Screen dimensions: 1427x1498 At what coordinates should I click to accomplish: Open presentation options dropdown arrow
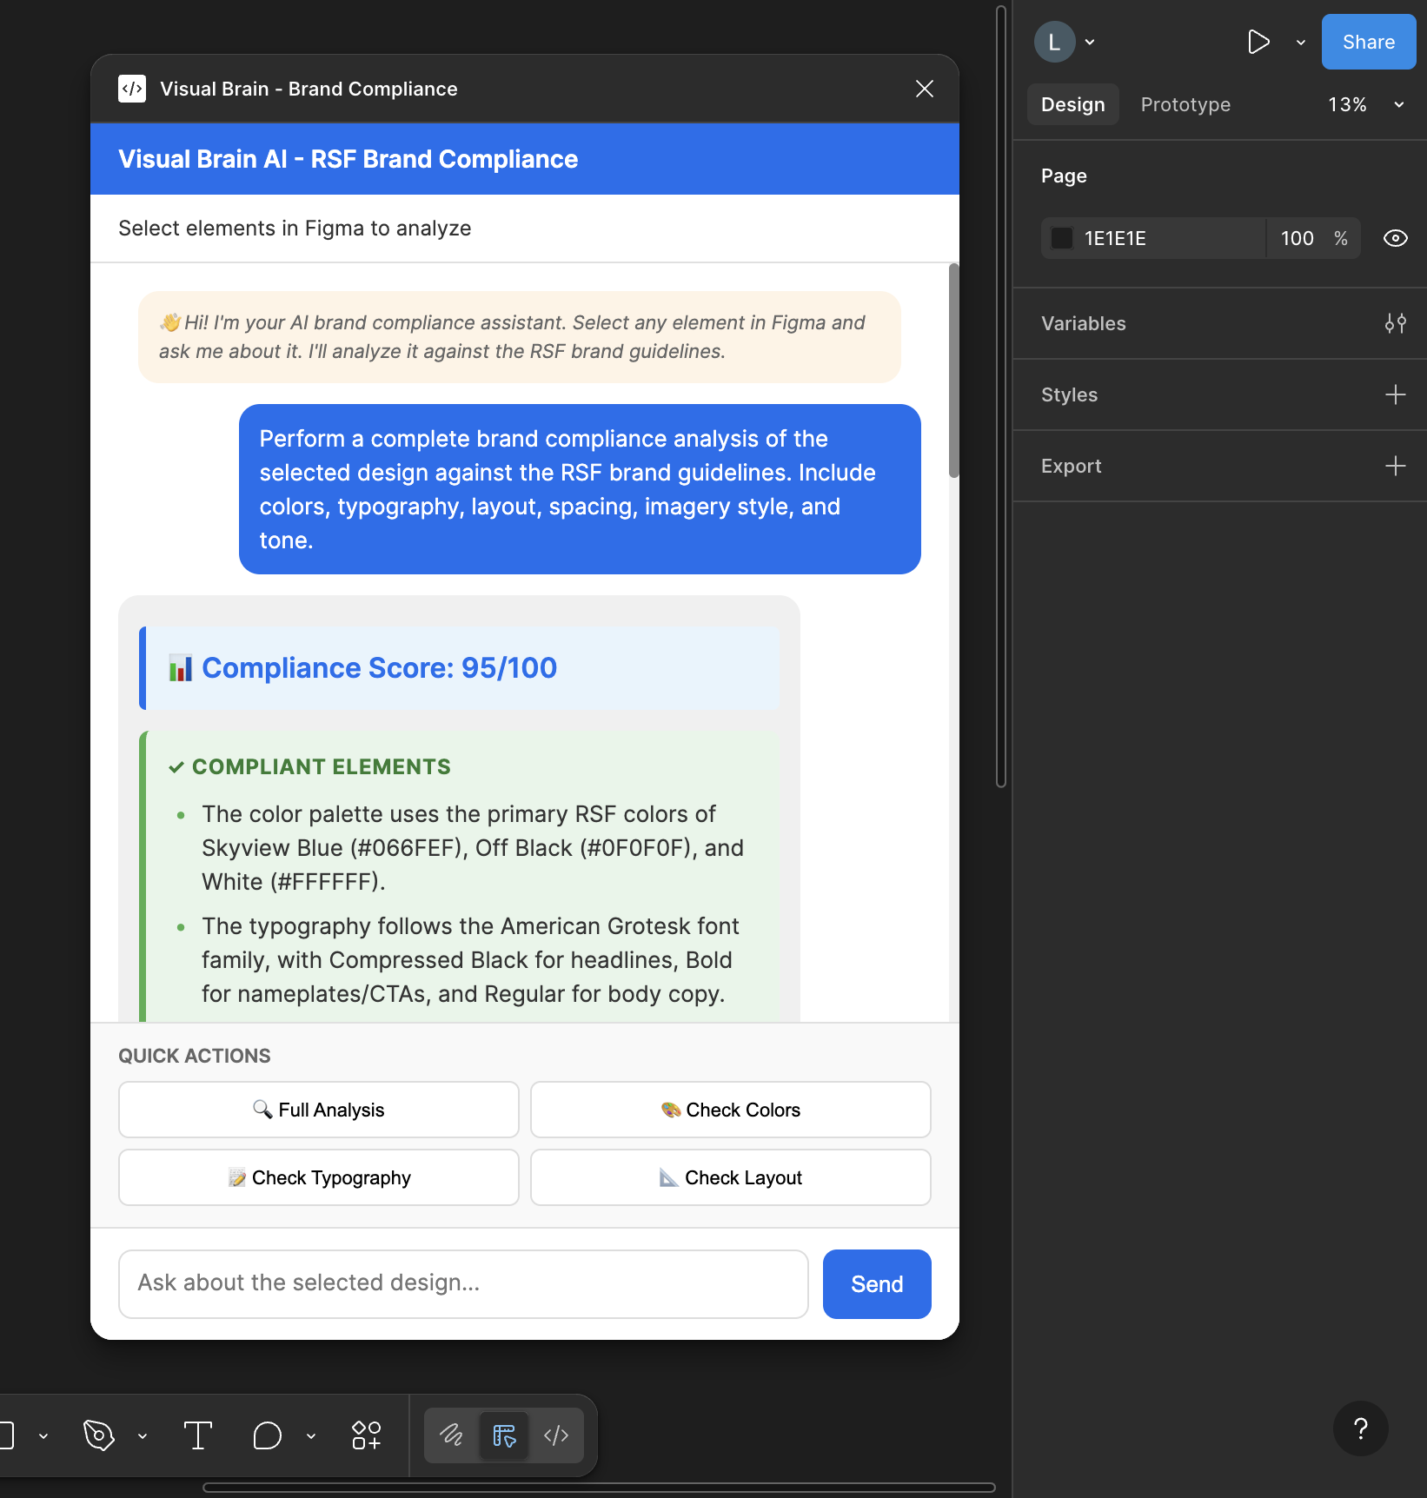tap(1301, 42)
